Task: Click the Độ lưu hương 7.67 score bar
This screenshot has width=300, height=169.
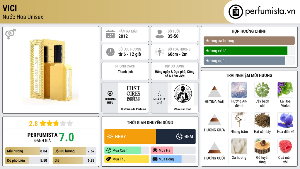Action: (x=75, y=151)
